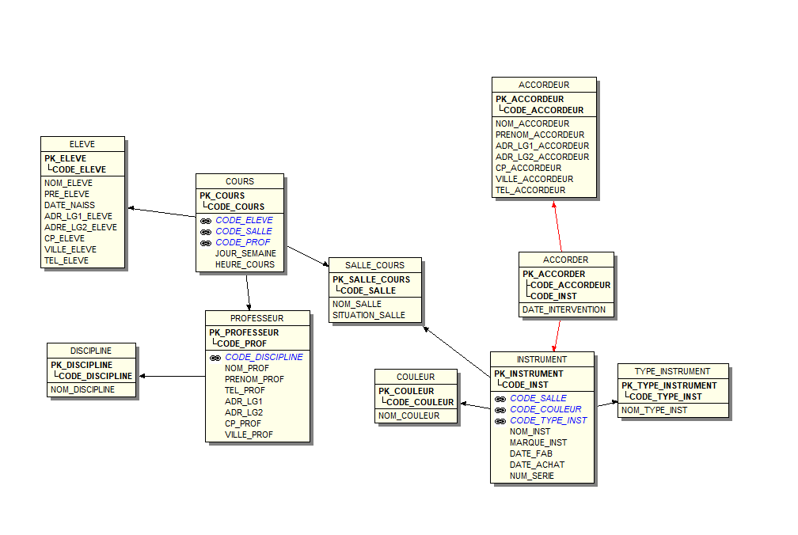Select the PROFESSEUR table header
Screen dimensions: 798x535
[x=256, y=318]
